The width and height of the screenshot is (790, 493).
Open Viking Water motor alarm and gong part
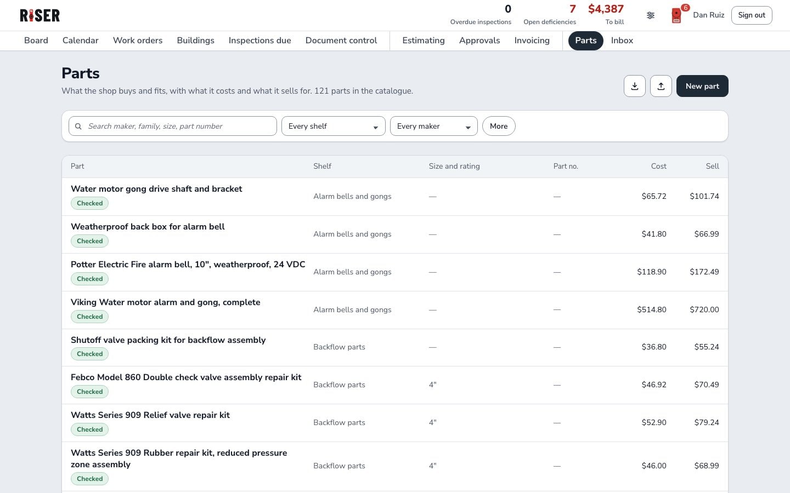[166, 302]
